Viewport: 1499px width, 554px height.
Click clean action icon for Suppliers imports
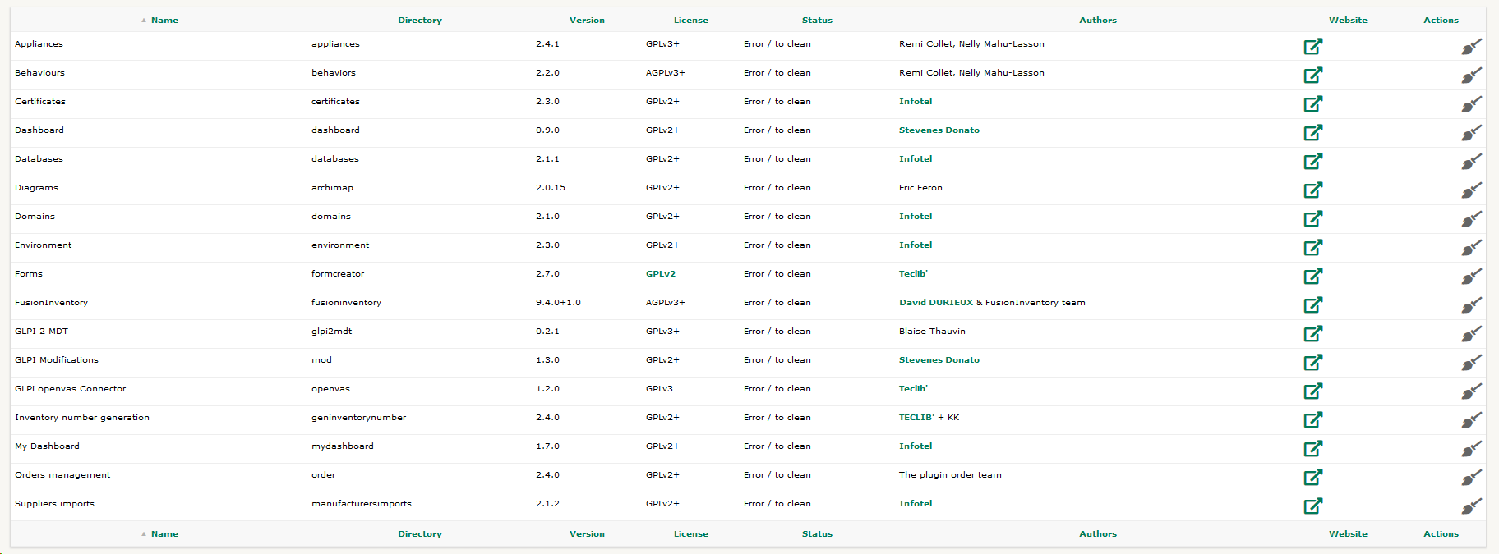tap(1472, 506)
